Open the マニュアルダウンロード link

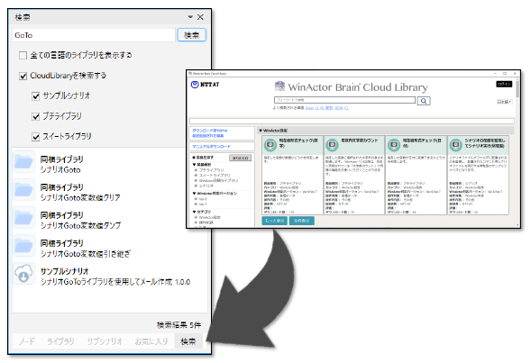click(x=211, y=147)
